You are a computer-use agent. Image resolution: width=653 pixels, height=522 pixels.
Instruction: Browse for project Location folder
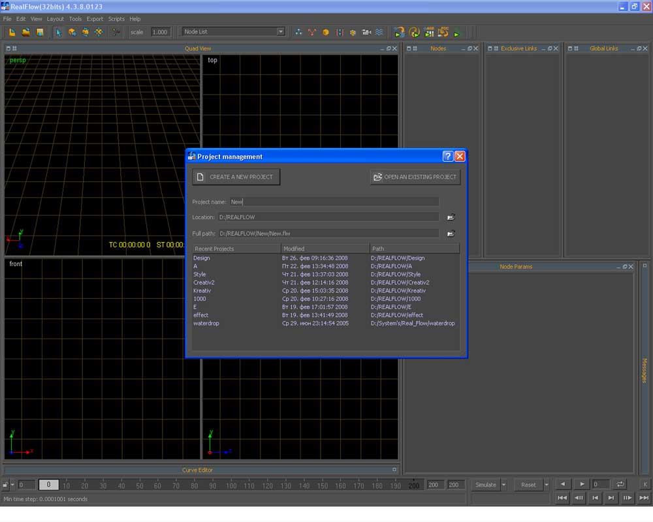point(451,217)
